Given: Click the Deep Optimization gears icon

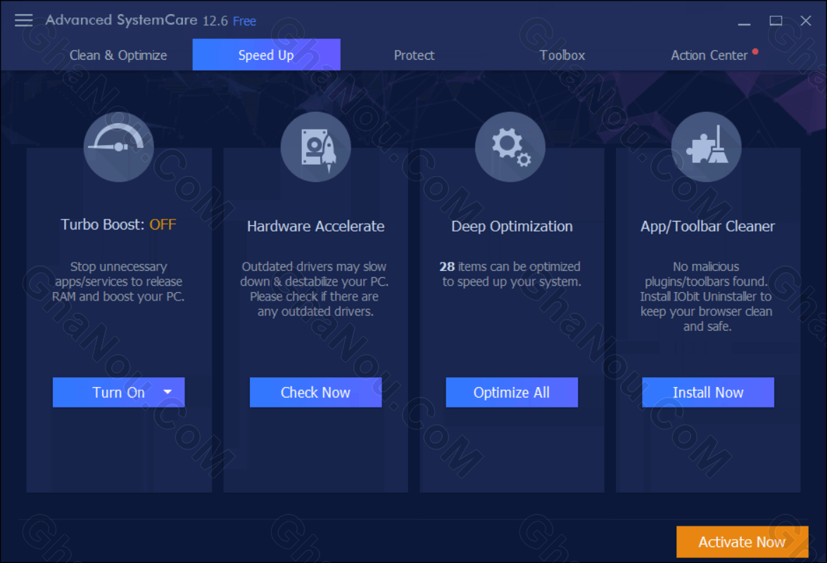Looking at the screenshot, I should tap(510, 146).
